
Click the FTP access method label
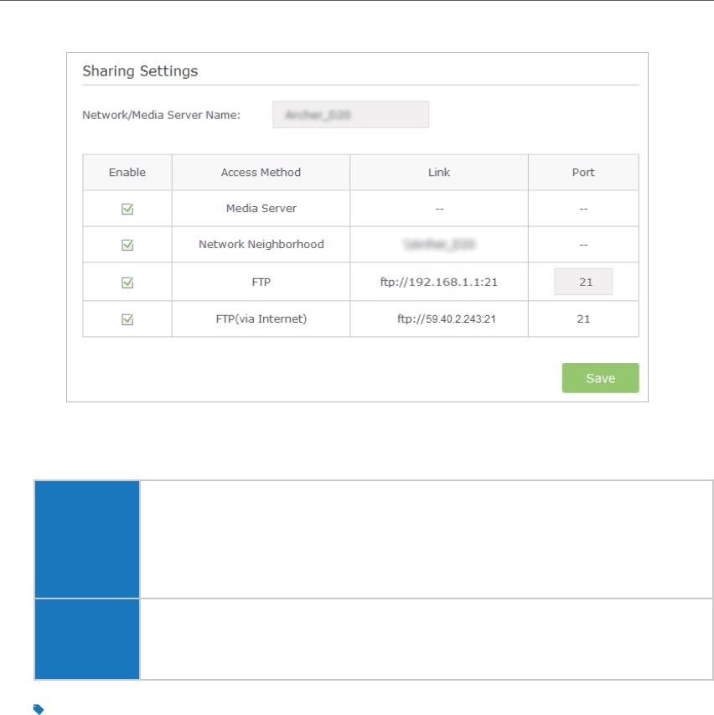(261, 282)
